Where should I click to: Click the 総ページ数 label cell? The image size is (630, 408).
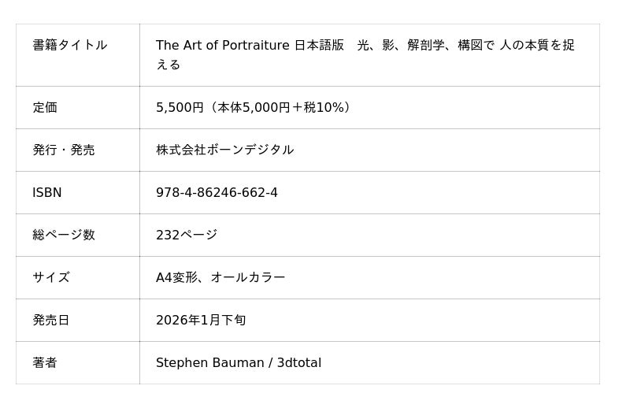63,236
